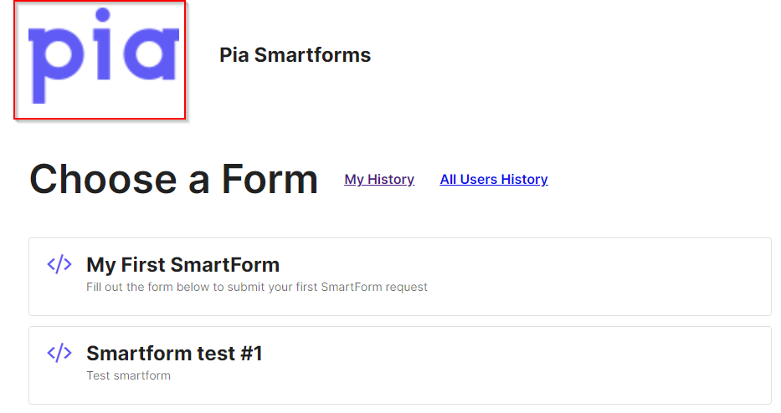
Task: Open the My First SmartForm title
Action: 182,265
